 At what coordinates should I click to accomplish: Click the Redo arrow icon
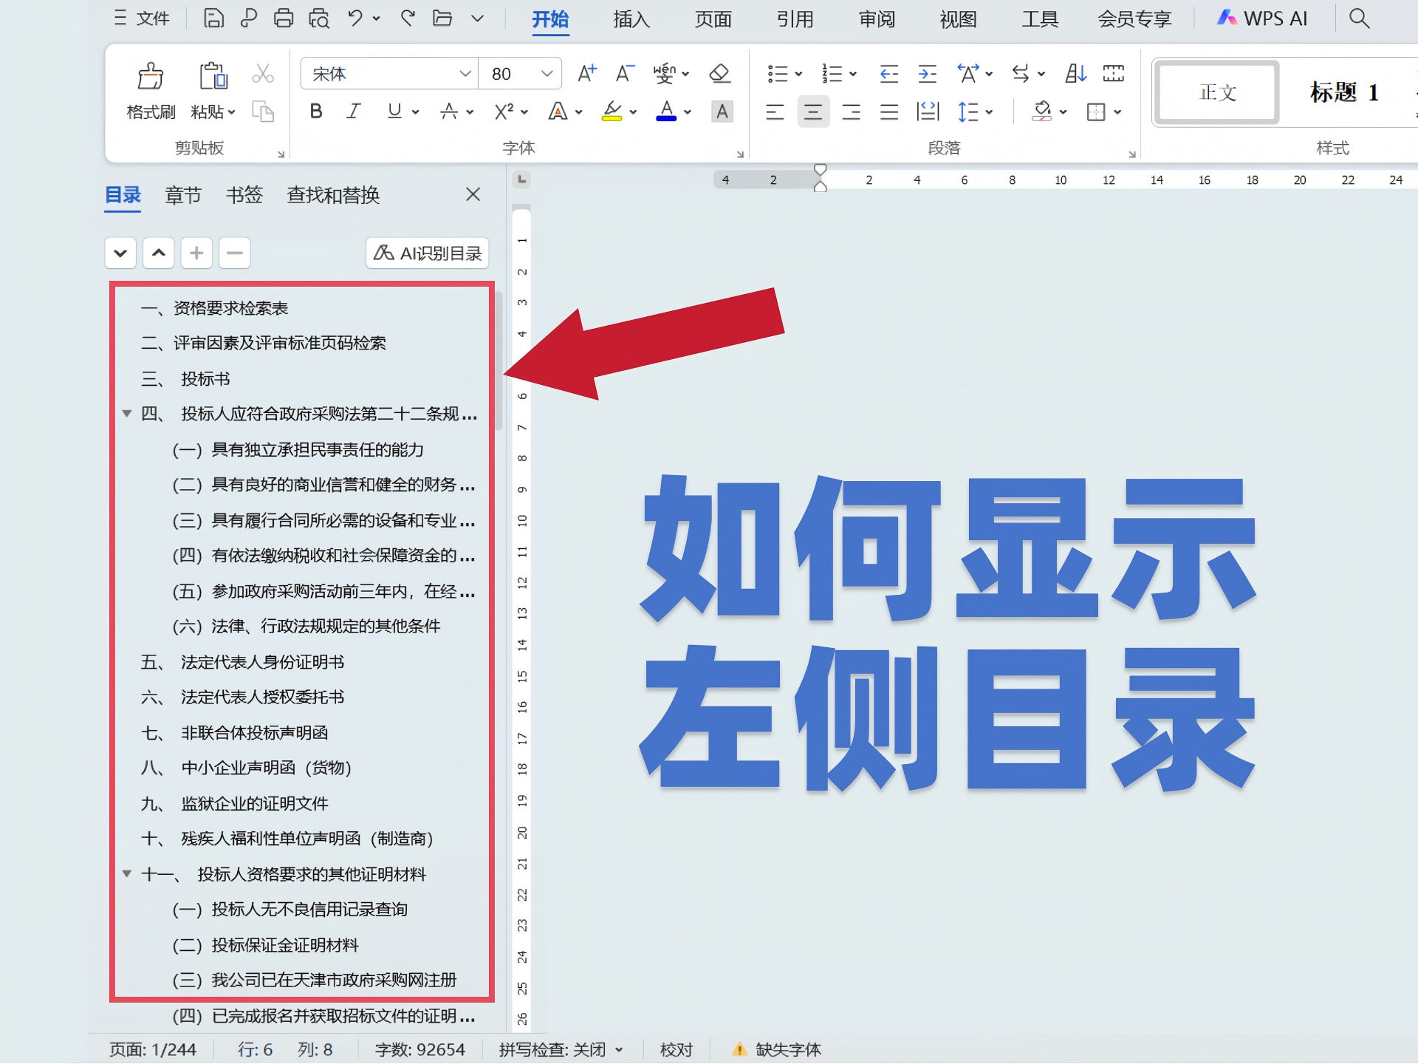[407, 18]
